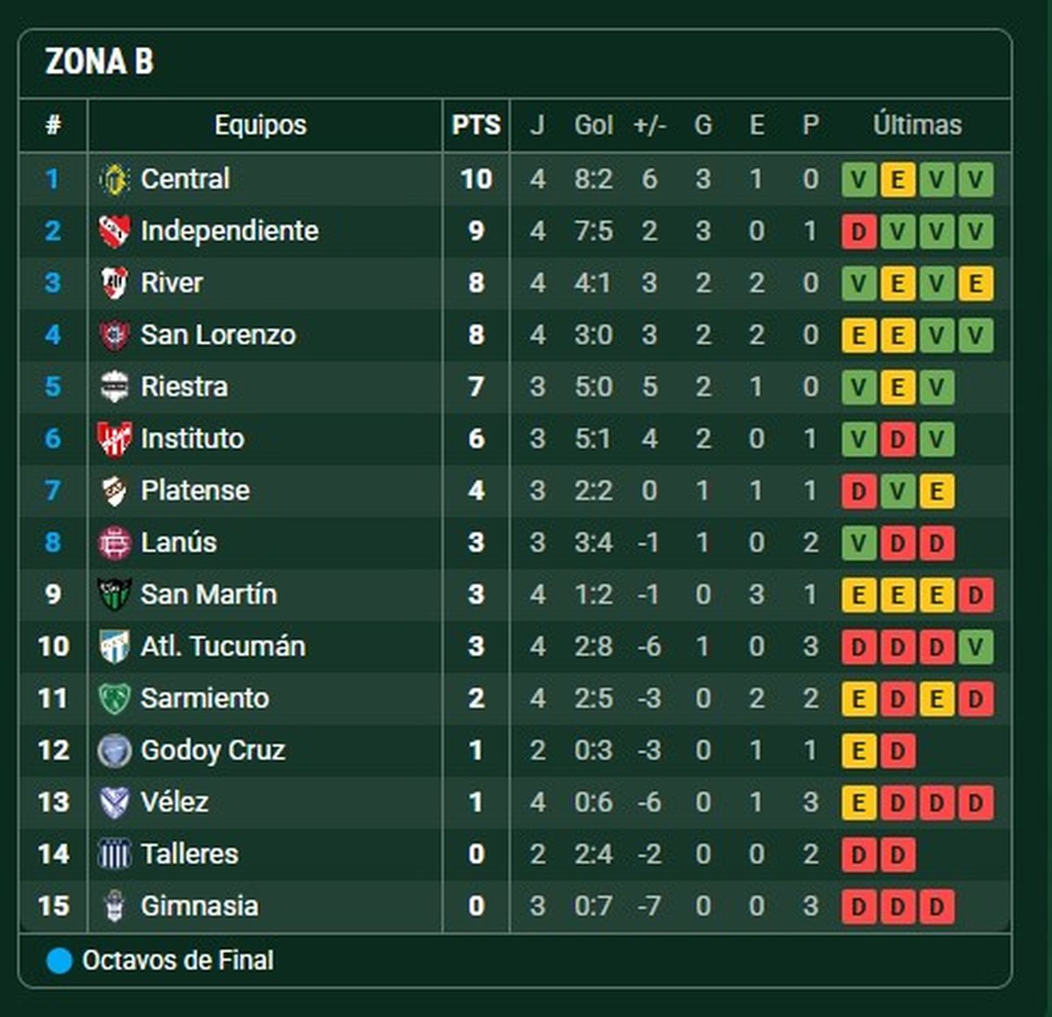Sort by the PTS column header
The image size is (1052, 1017).
[476, 125]
